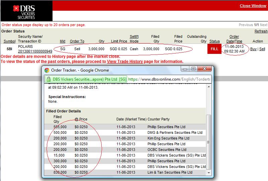
Task: Select the 830,000 filled quantity cell
Action: (x=60, y=172)
